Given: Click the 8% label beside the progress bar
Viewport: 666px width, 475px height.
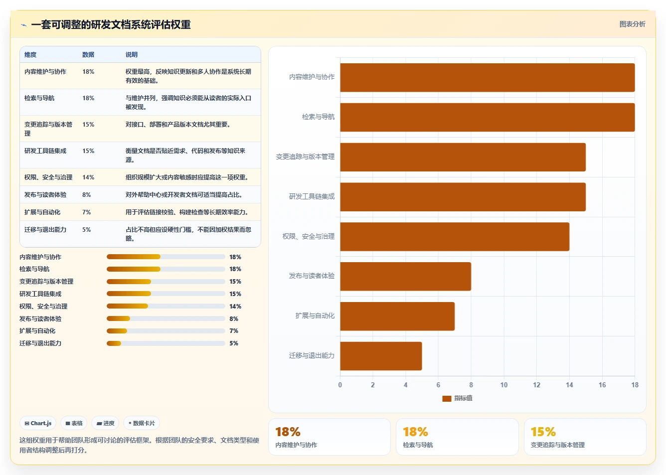Looking at the screenshot, I should click(234, 319).
